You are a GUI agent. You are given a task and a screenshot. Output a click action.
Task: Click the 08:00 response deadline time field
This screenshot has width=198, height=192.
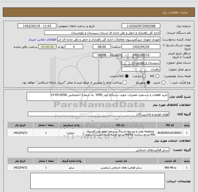point(102,47)
